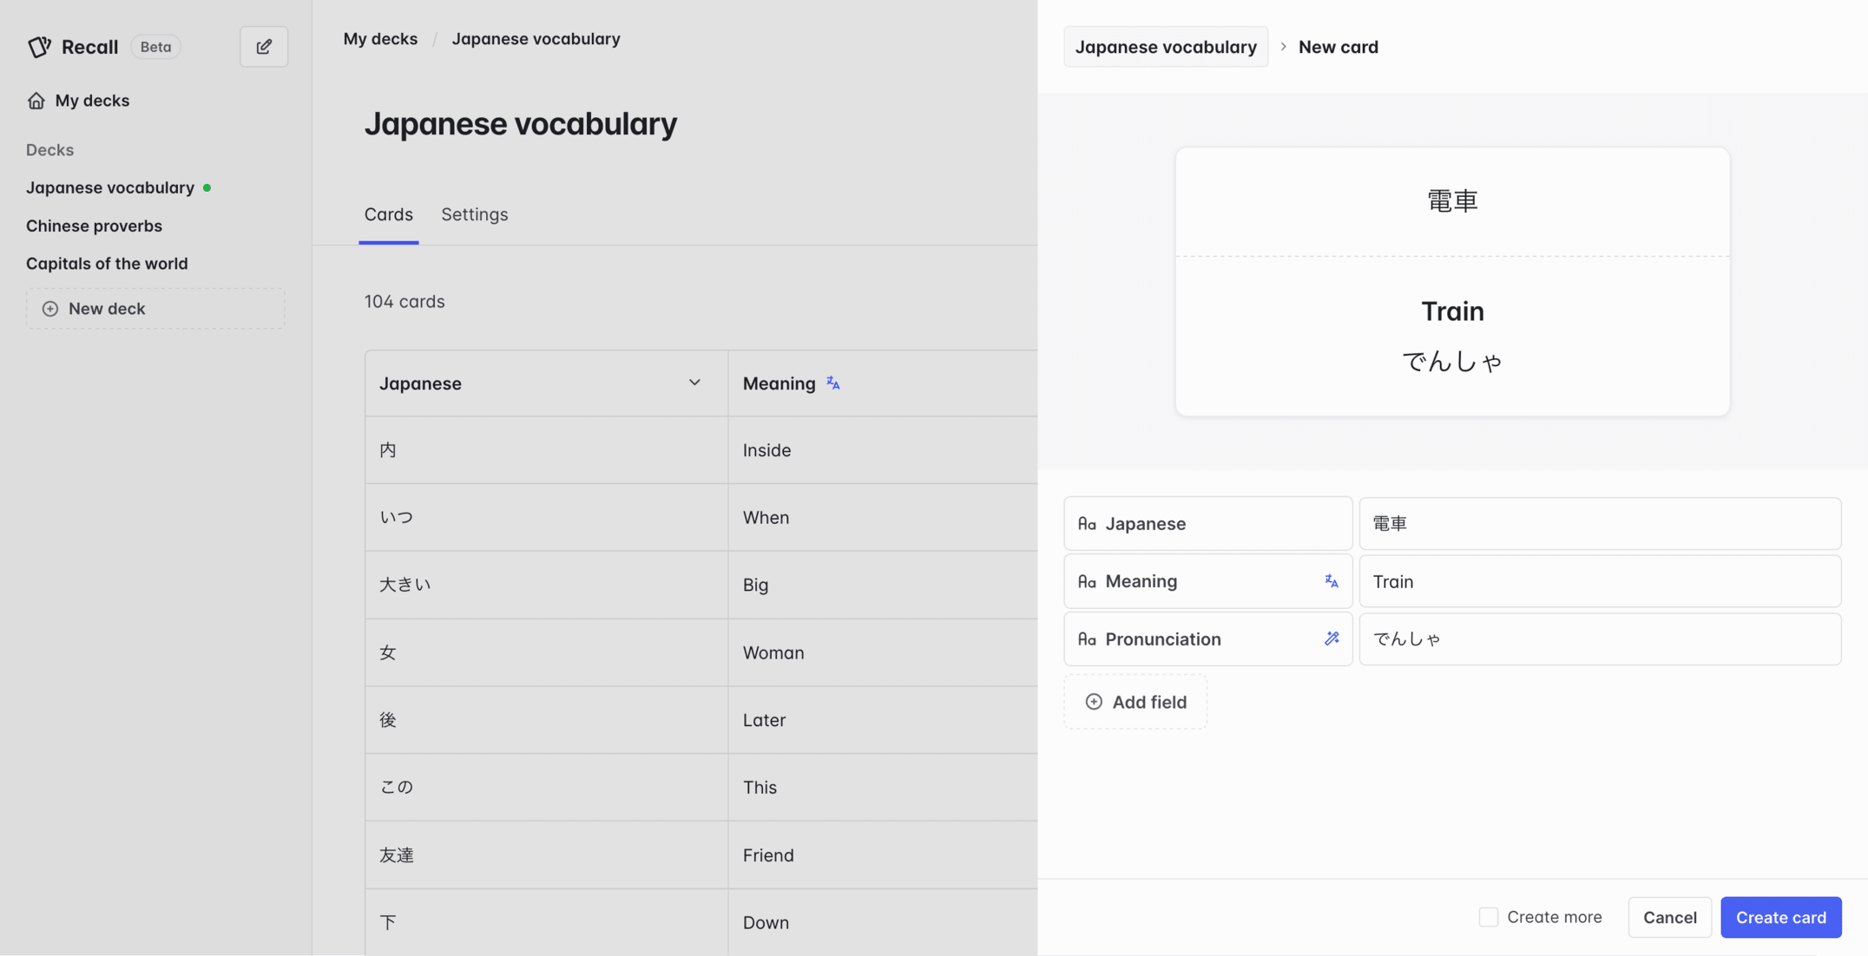Screen dimensions: 1868x956
Task: Click the translate icon in Meaning field
Action: tap(1332, 581)
